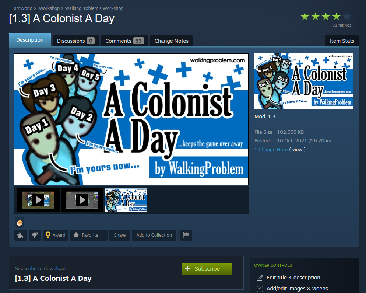Play the second video thumbnail
The height and width of the screenshot is (293, 366).
coord(82,200)
